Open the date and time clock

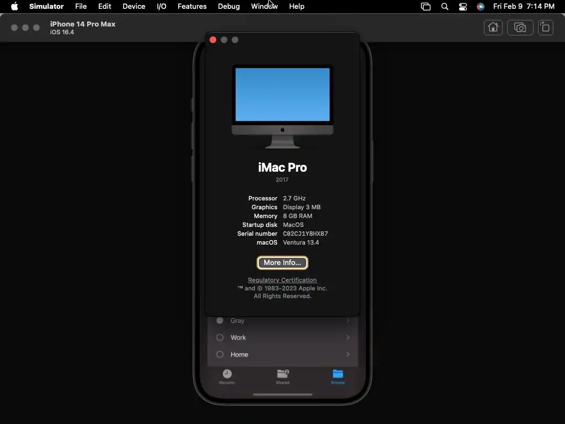[524, 7]
